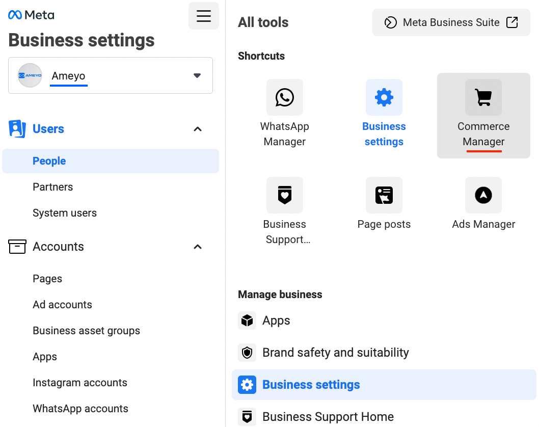Collapse the Accounts section chevron
The image size is (539, 427).
click(x=198, y=247)
